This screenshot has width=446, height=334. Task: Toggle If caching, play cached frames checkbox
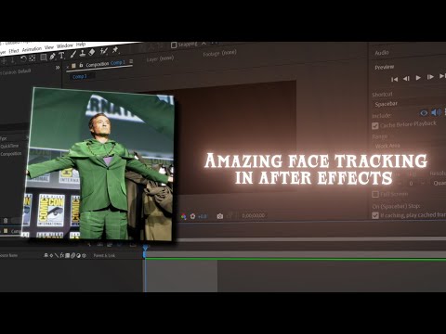coord(375,215)
